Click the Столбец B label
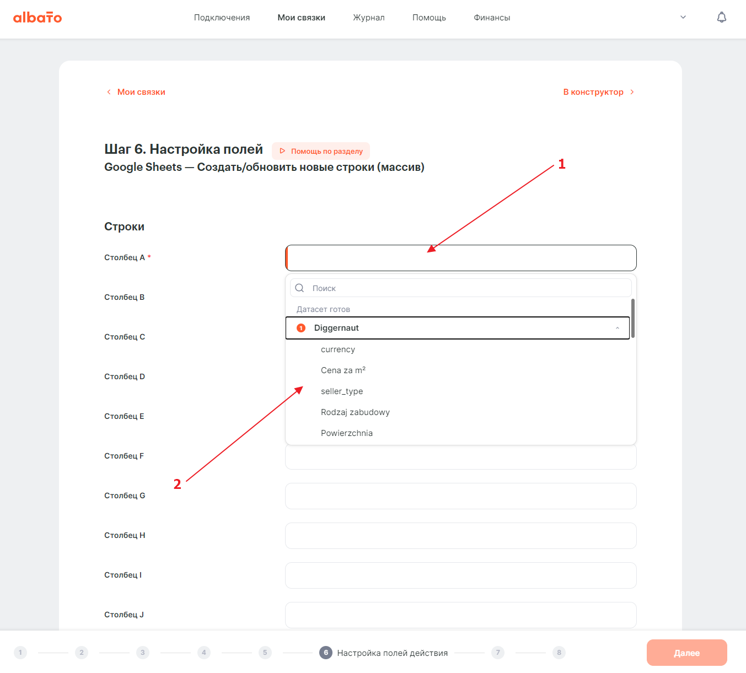Viewport: 746px width, 673px height. tap(125, 297)
